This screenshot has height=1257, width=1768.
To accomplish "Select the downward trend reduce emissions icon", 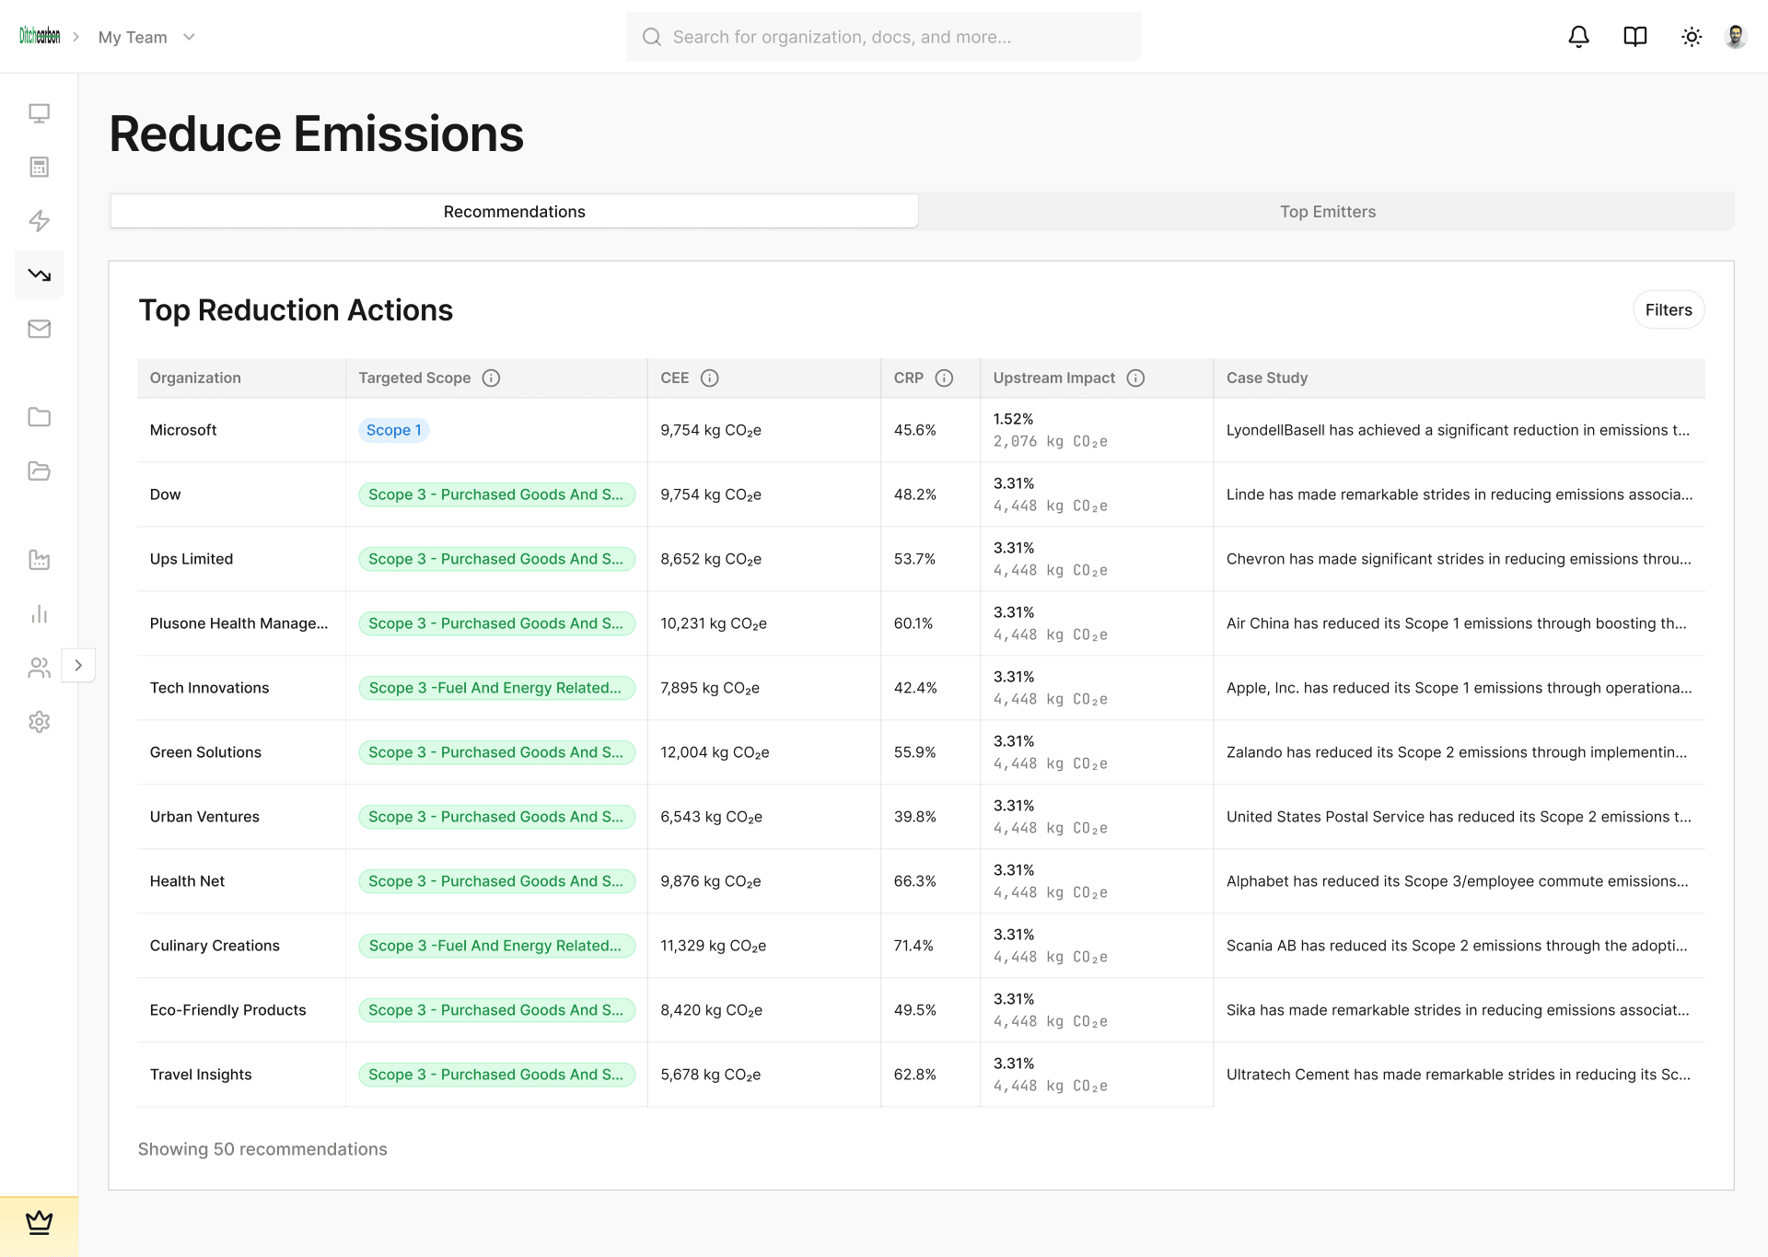I will pyautogui.click(x=39, y=274).
